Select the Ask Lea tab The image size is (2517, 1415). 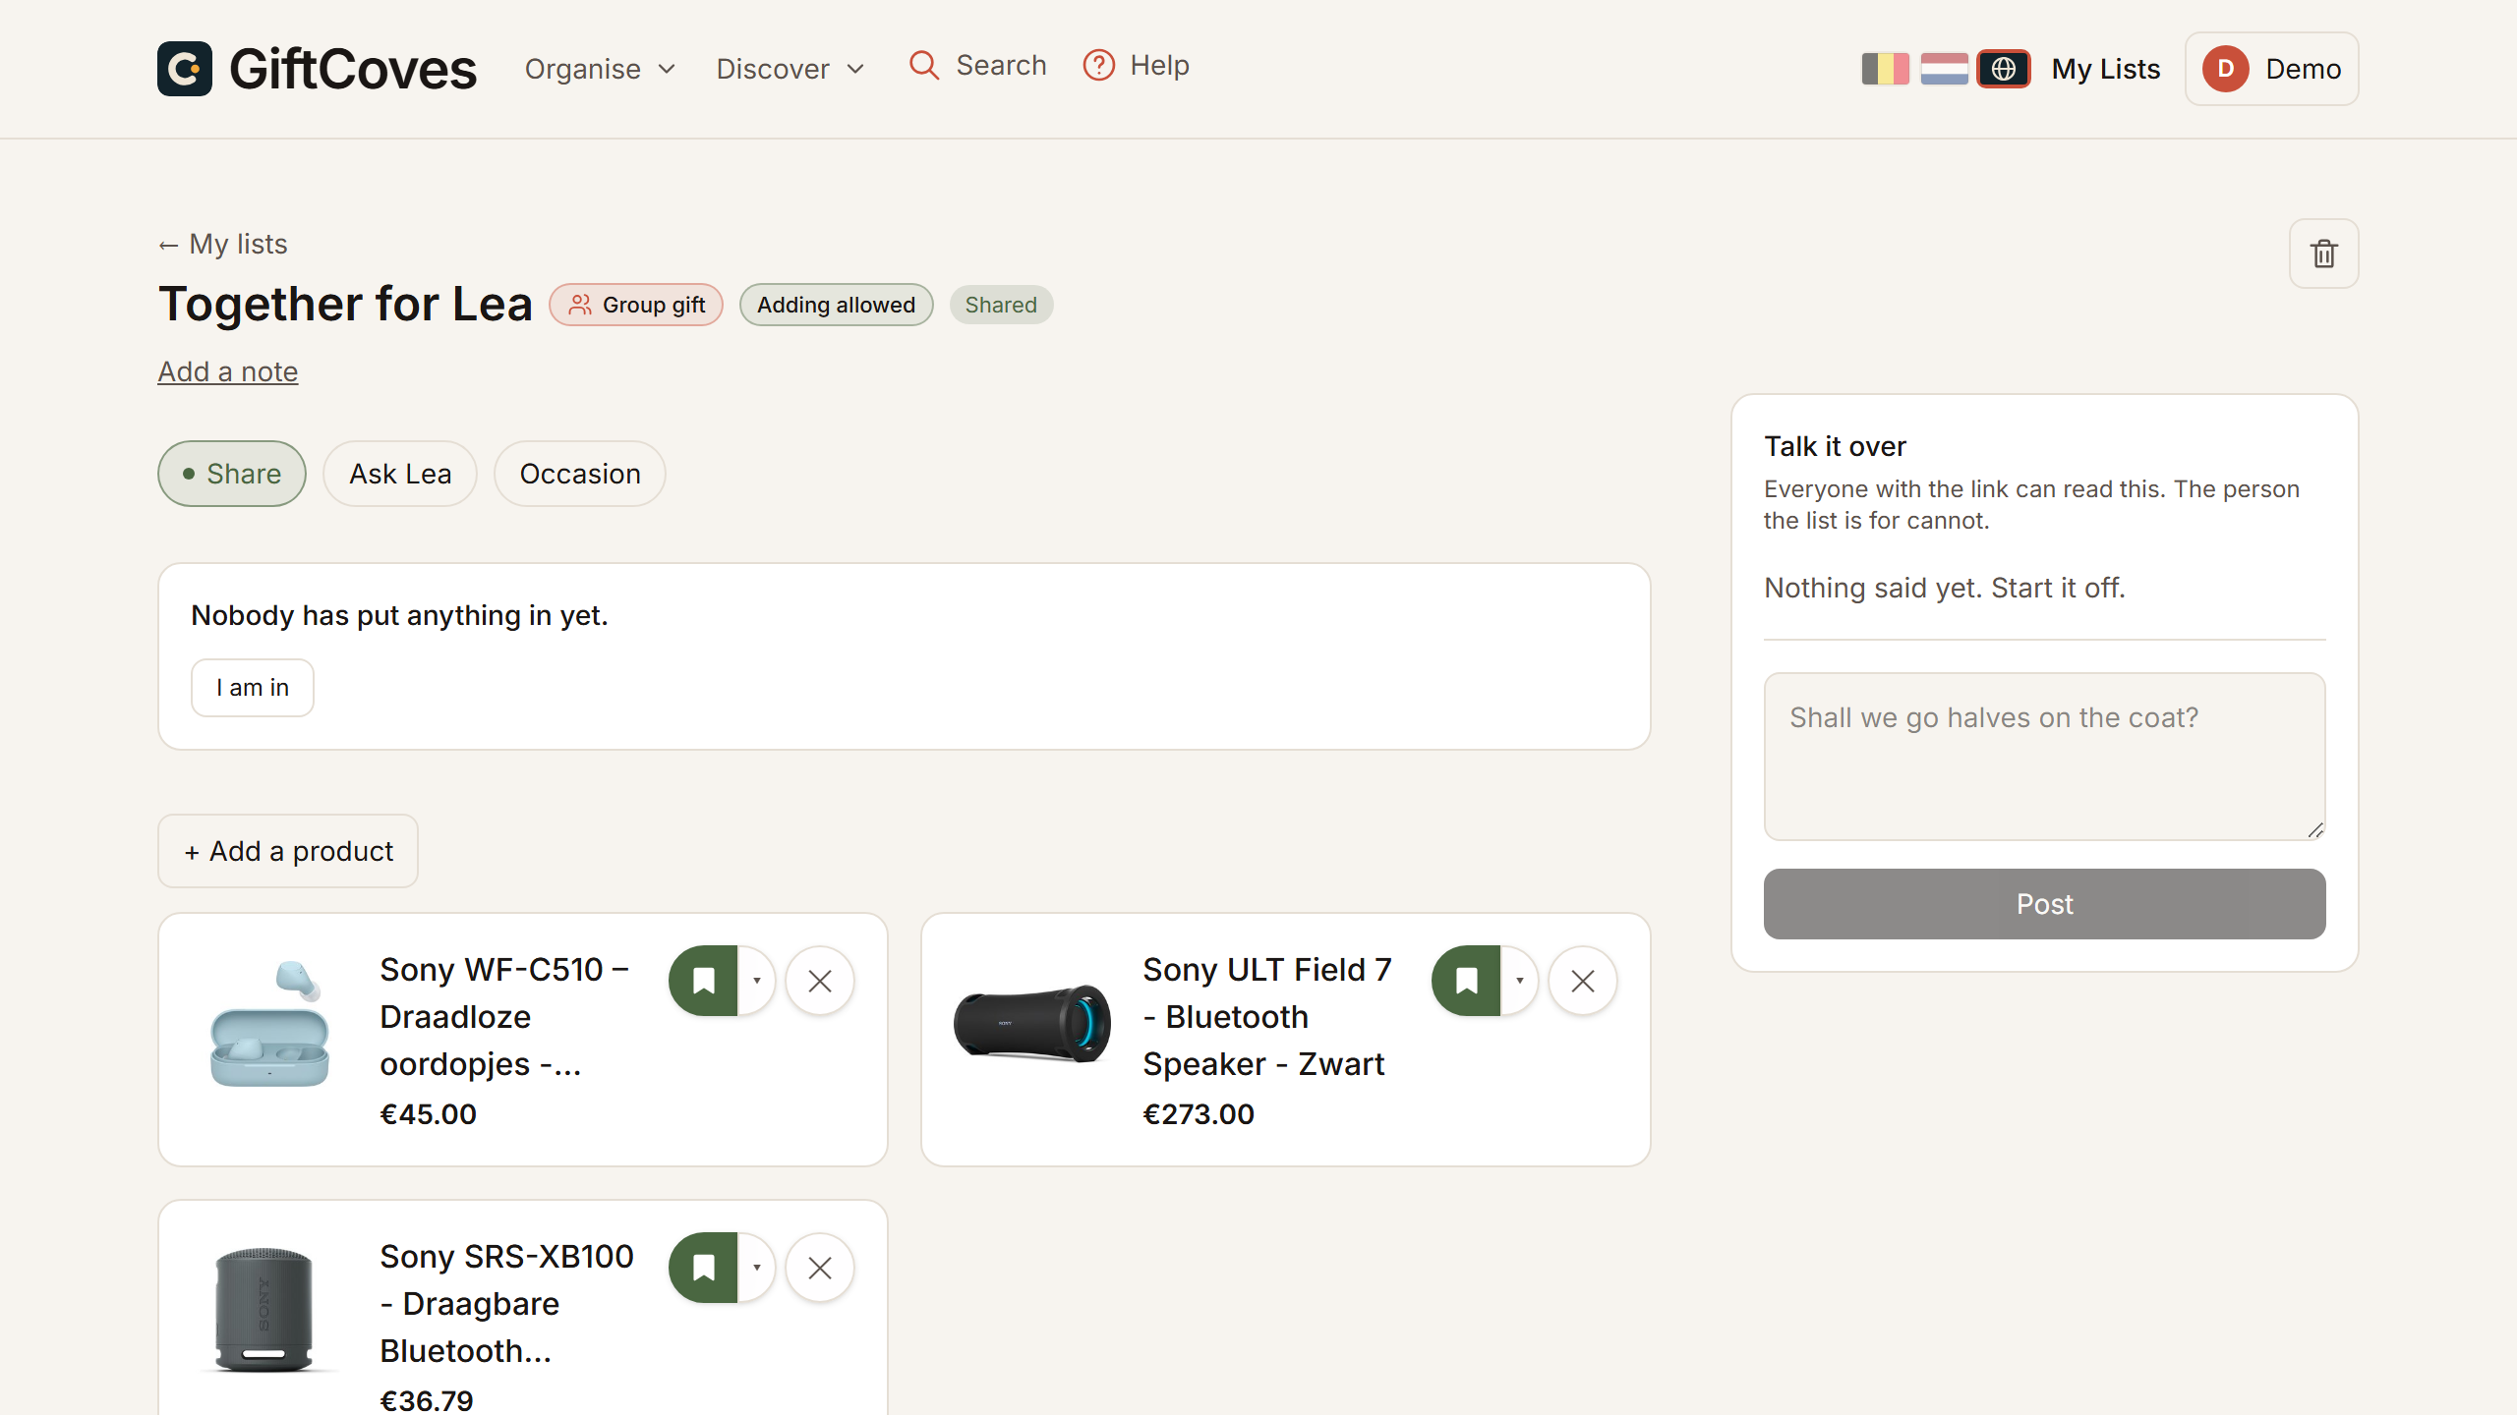point(400,474)
